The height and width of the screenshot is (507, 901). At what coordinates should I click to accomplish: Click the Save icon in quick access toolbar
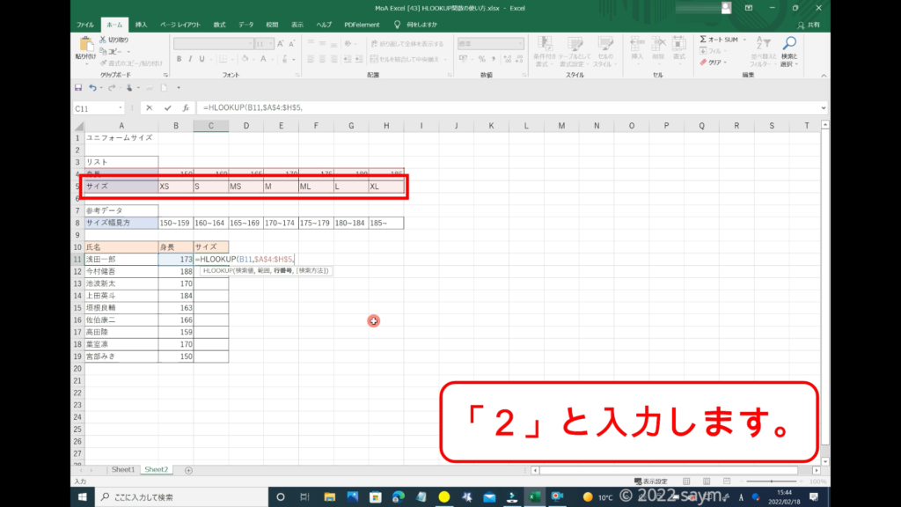click(x=78, y=88)
